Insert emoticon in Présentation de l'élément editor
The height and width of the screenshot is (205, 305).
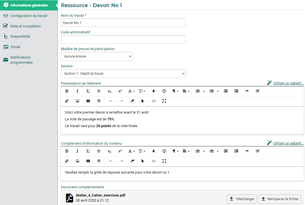pyautogui.click(x=164, y=91)
